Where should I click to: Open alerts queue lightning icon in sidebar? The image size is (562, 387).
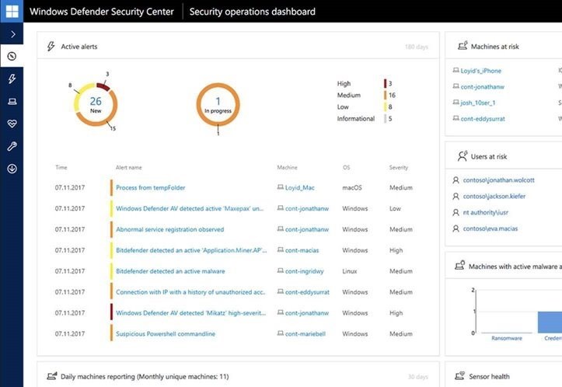(x=12, y=78)
